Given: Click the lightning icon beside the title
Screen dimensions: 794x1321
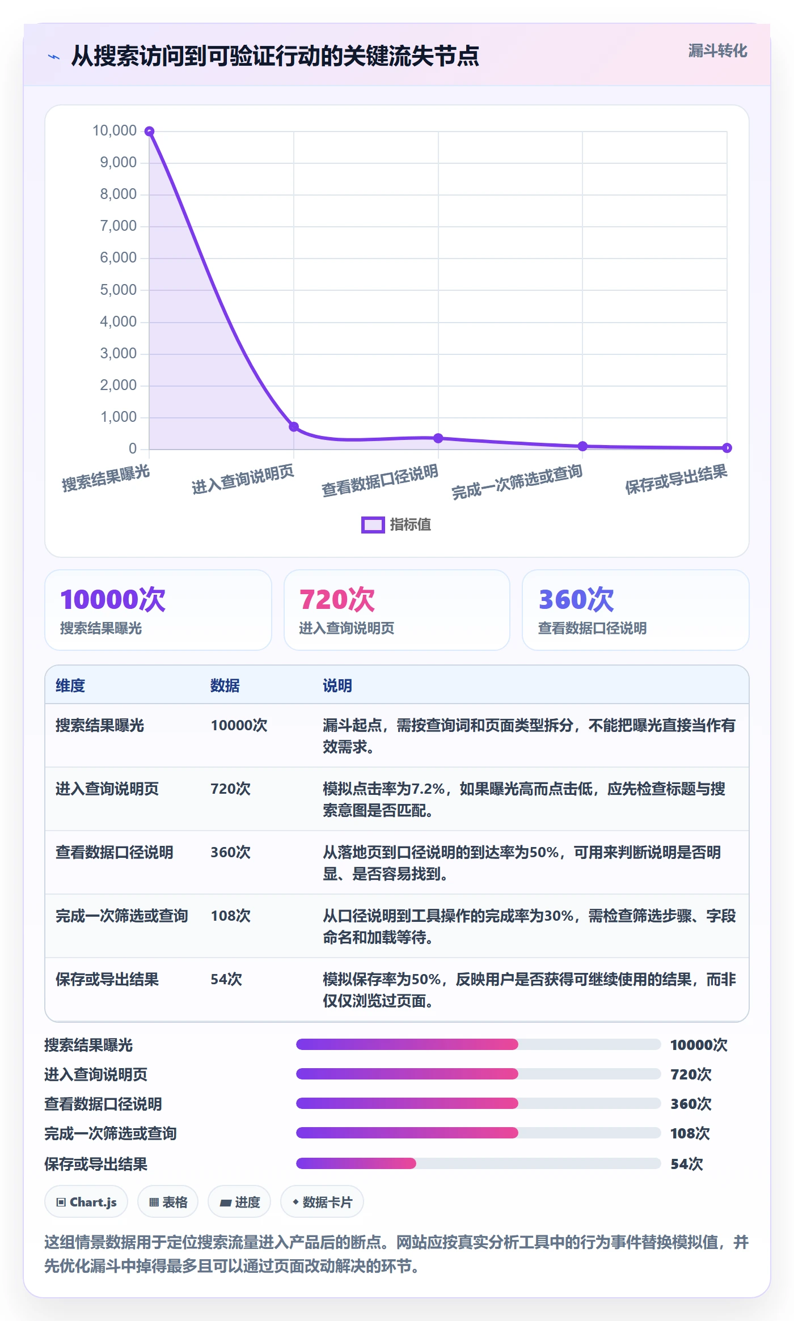Looking at the screenshot, I should pyautogui.click(x=54, y=57).
